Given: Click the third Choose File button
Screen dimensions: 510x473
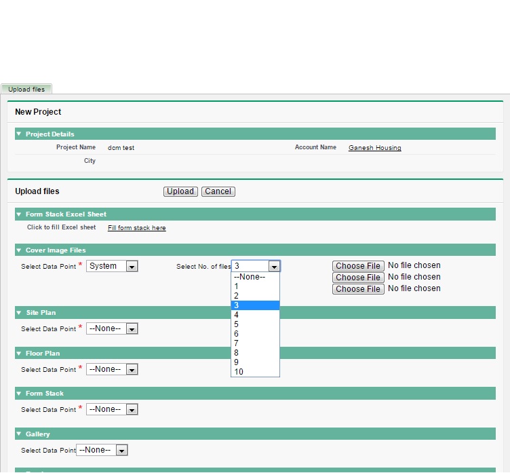Looking at the screenshot, I should click(x=358, y=289).
